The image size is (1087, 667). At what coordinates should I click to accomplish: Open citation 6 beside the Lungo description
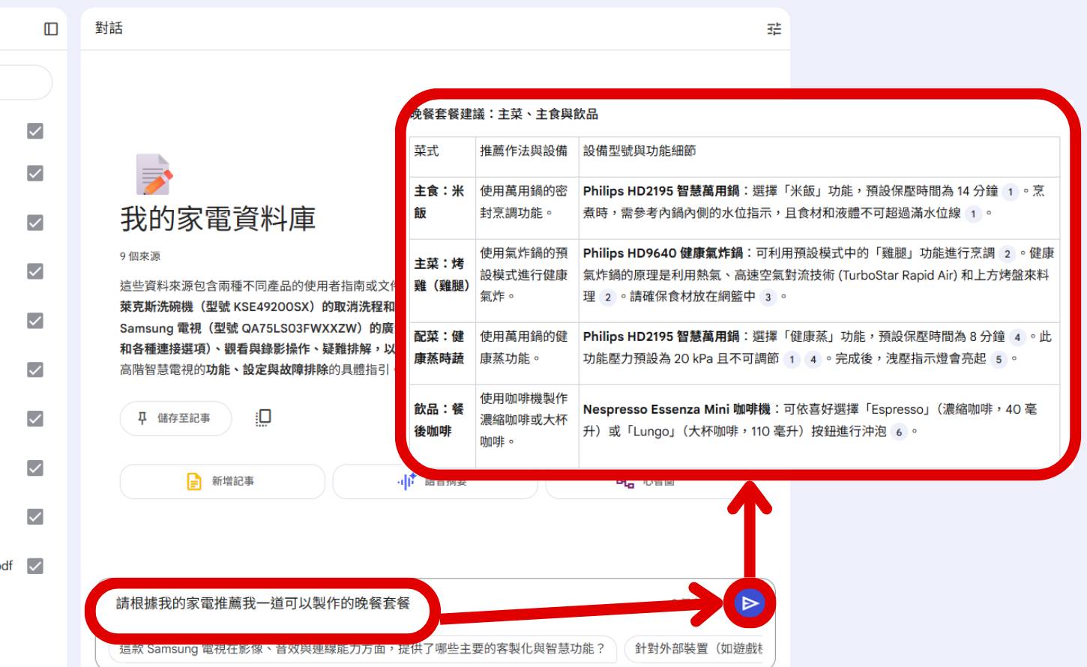(898, 430)
